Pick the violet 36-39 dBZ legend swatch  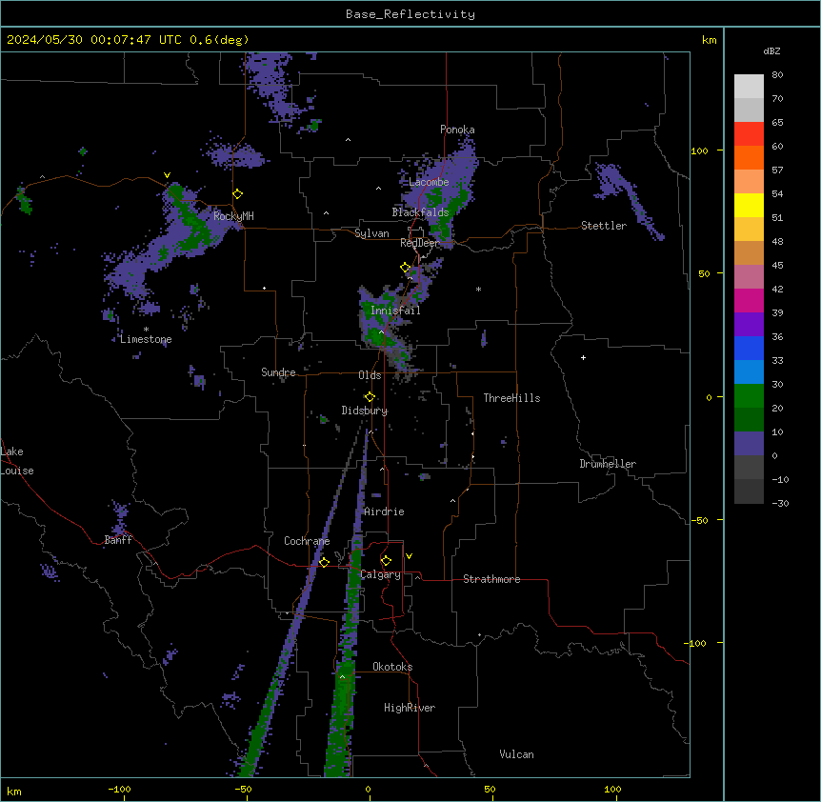pos(749,325)
